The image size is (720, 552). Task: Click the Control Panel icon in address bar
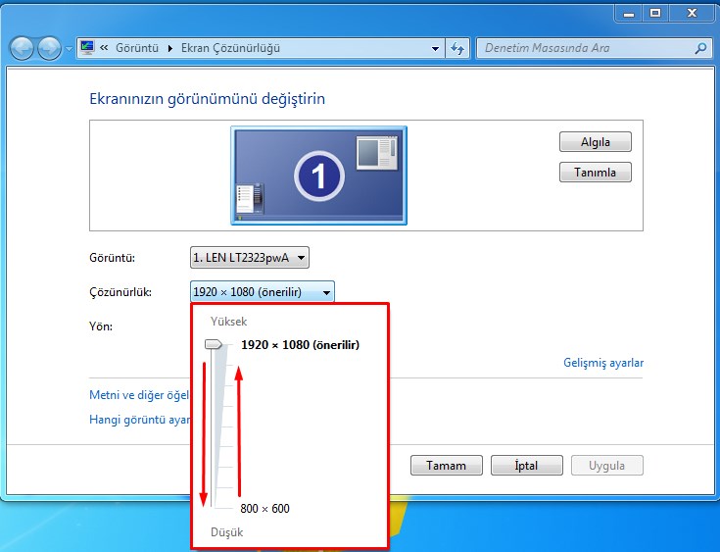coord(87,48)
